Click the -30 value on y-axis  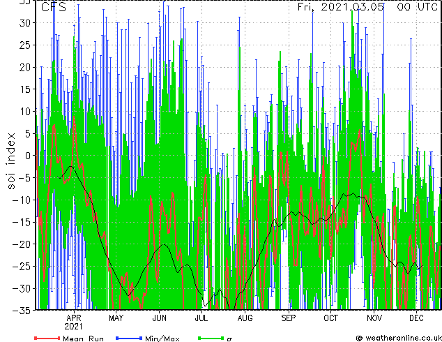tap(22, 288)
